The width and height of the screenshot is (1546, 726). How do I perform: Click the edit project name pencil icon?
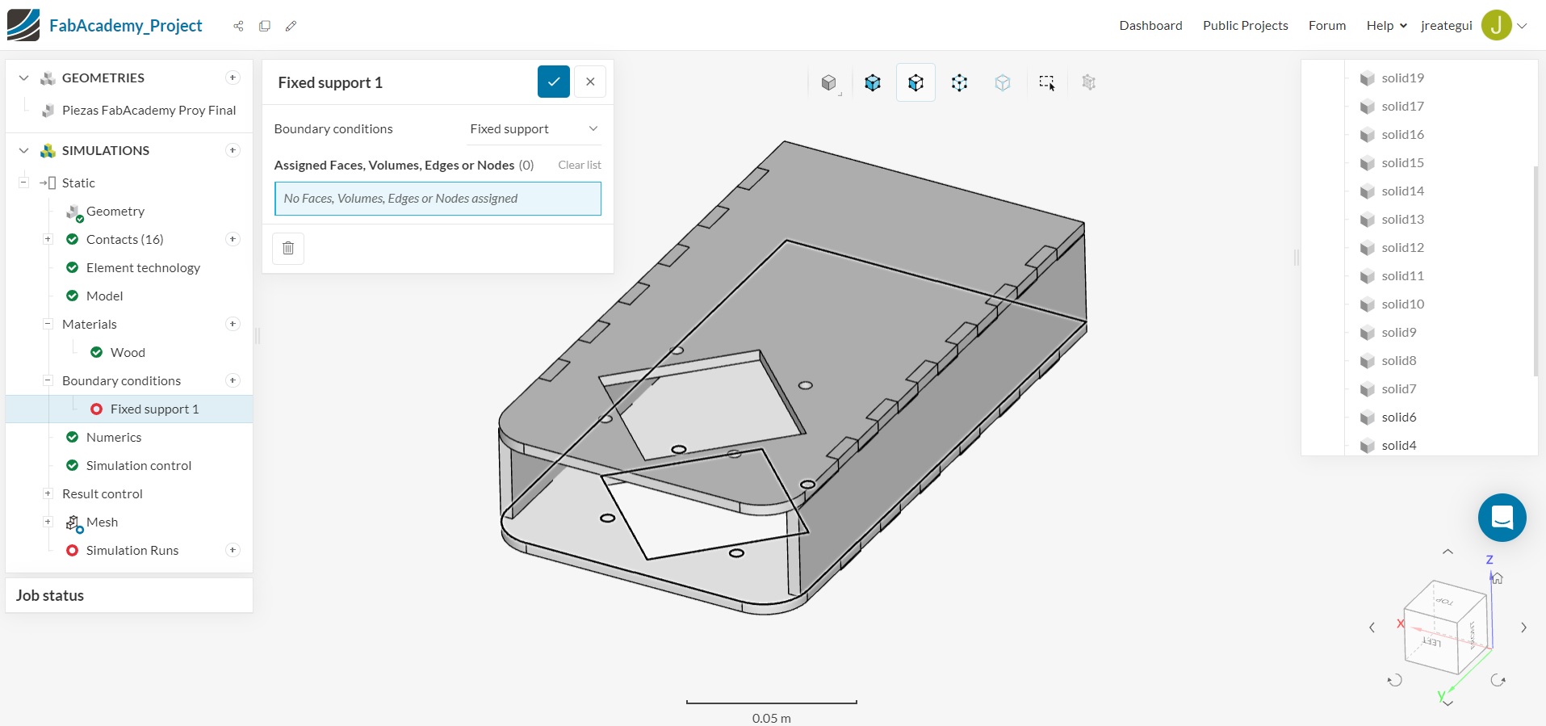pos(291,26)
